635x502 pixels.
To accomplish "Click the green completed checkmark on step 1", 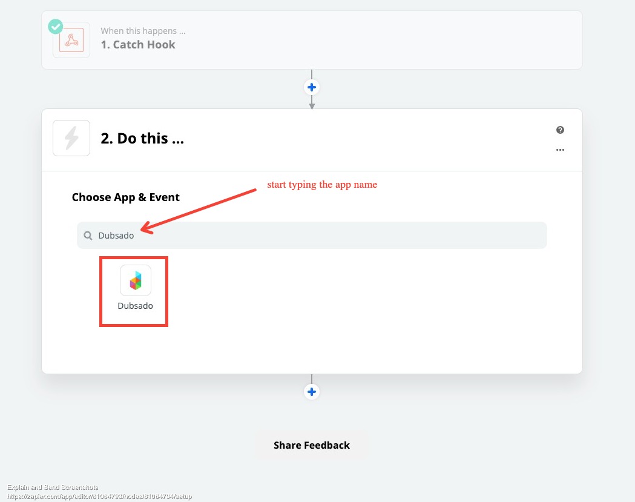I will 56,27.
